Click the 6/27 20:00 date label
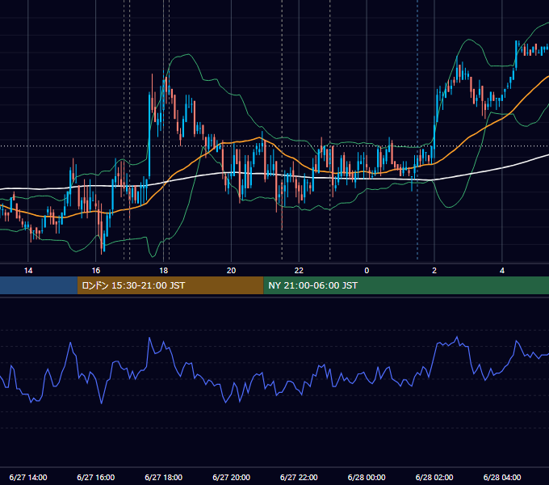549x485 pixels. click(231, 477)
